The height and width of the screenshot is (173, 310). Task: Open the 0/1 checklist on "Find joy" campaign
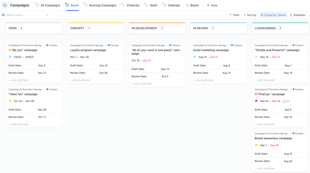tap(286, 101)
